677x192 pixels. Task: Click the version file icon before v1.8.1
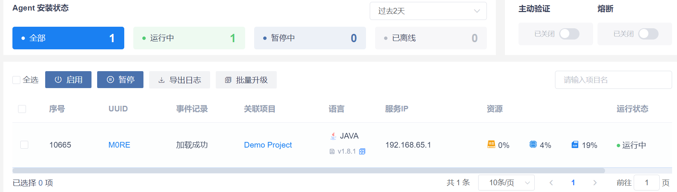(332, 151)
